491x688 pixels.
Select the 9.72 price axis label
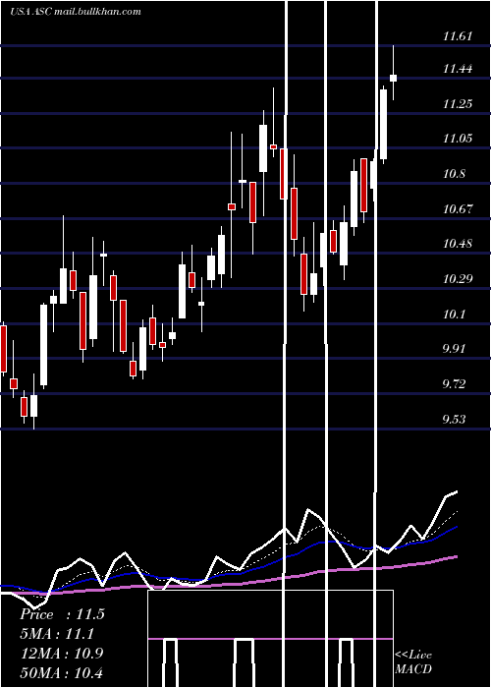454,384
